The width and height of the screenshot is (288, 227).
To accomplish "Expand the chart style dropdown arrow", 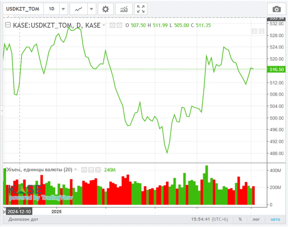I will pyautogui.click(x=91, y=9).
